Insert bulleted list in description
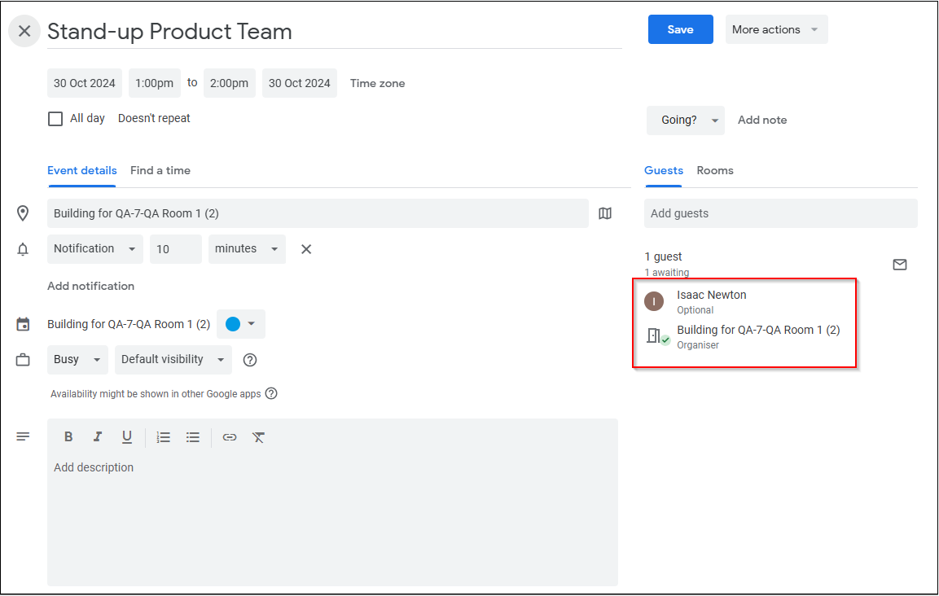This screenshot has height=596, width=939. coord(192,437)
